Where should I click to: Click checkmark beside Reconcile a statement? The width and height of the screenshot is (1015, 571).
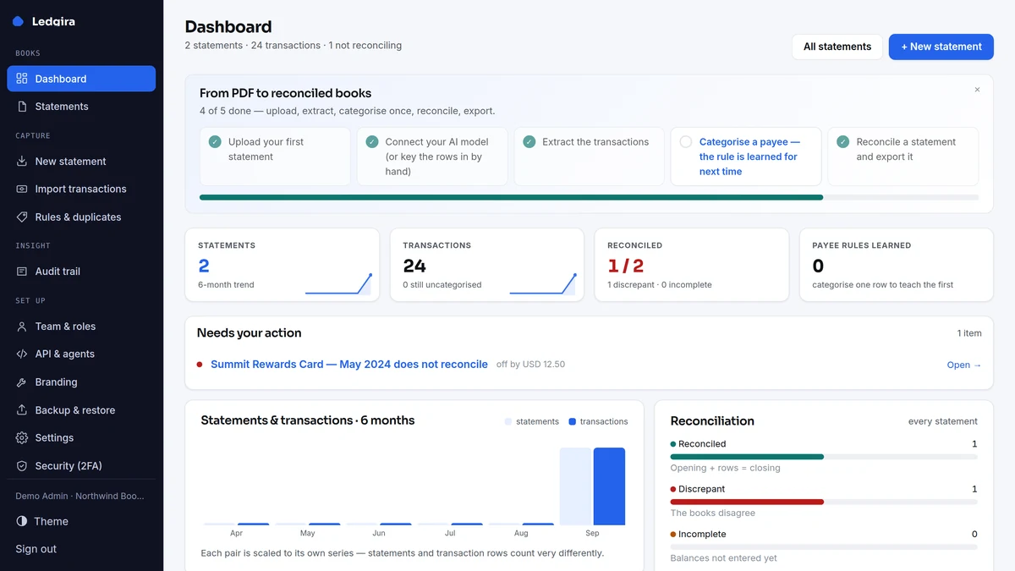tap(843, 142)
